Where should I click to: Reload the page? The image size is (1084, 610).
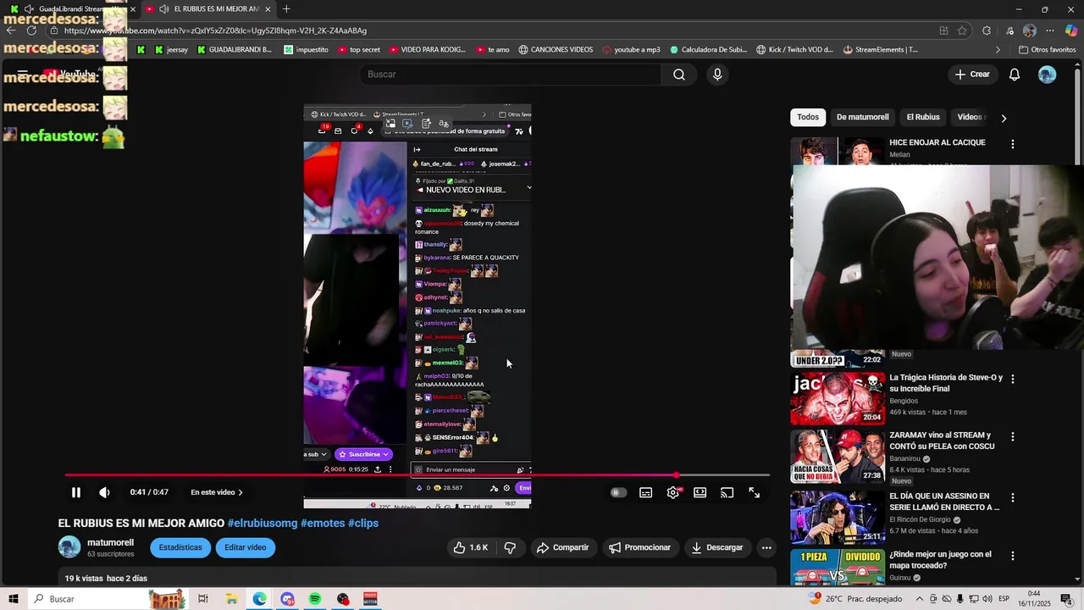point(31,30)
